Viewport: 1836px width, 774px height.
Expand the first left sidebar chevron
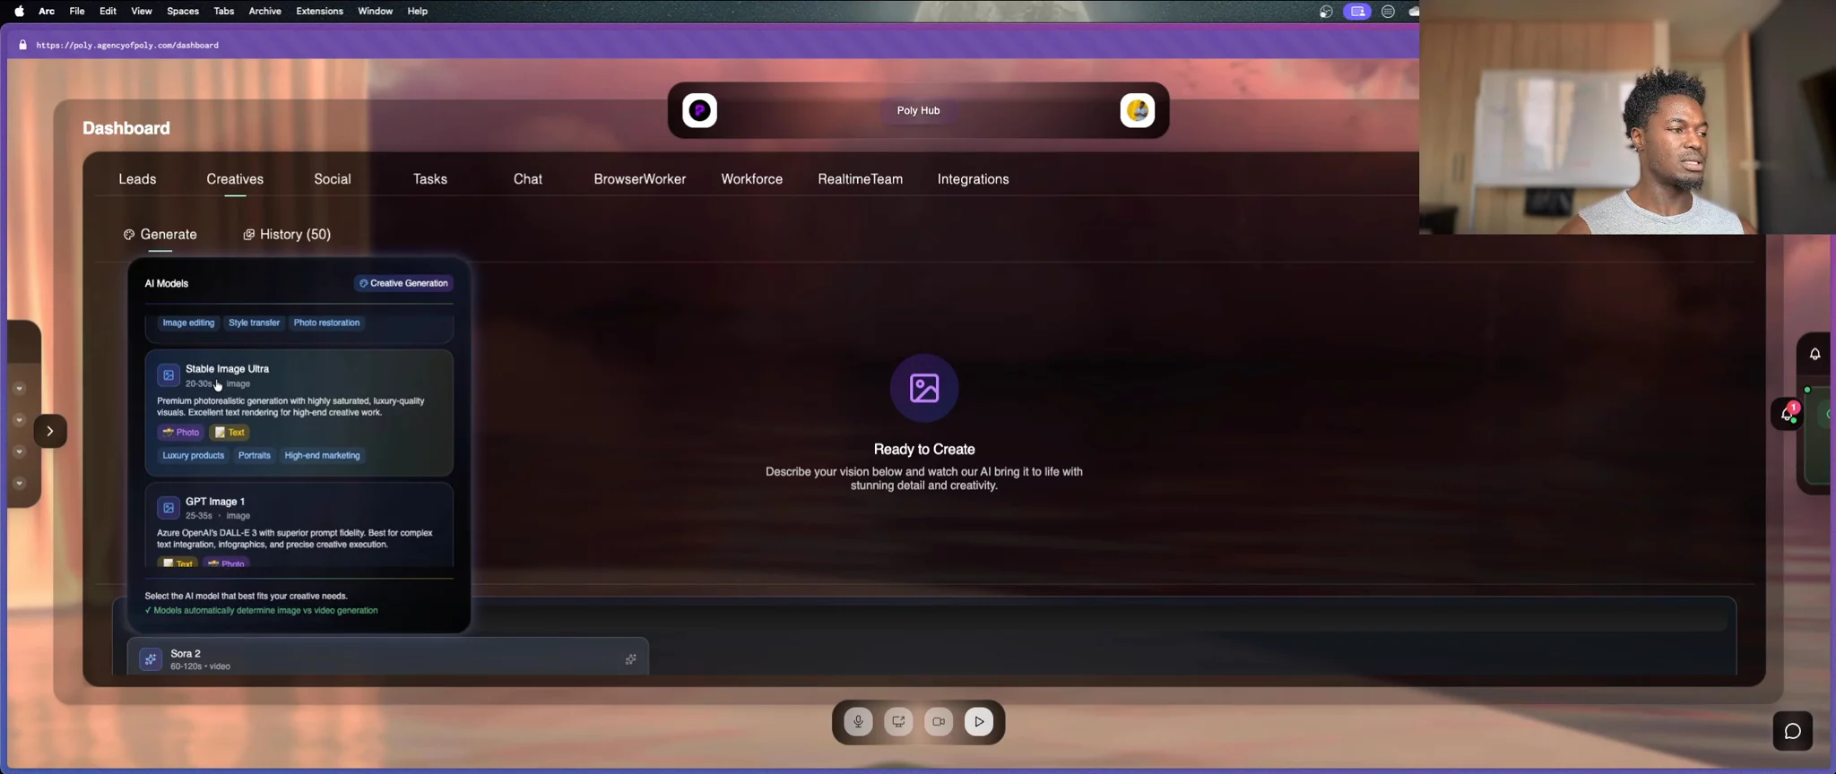pos(19,389)
